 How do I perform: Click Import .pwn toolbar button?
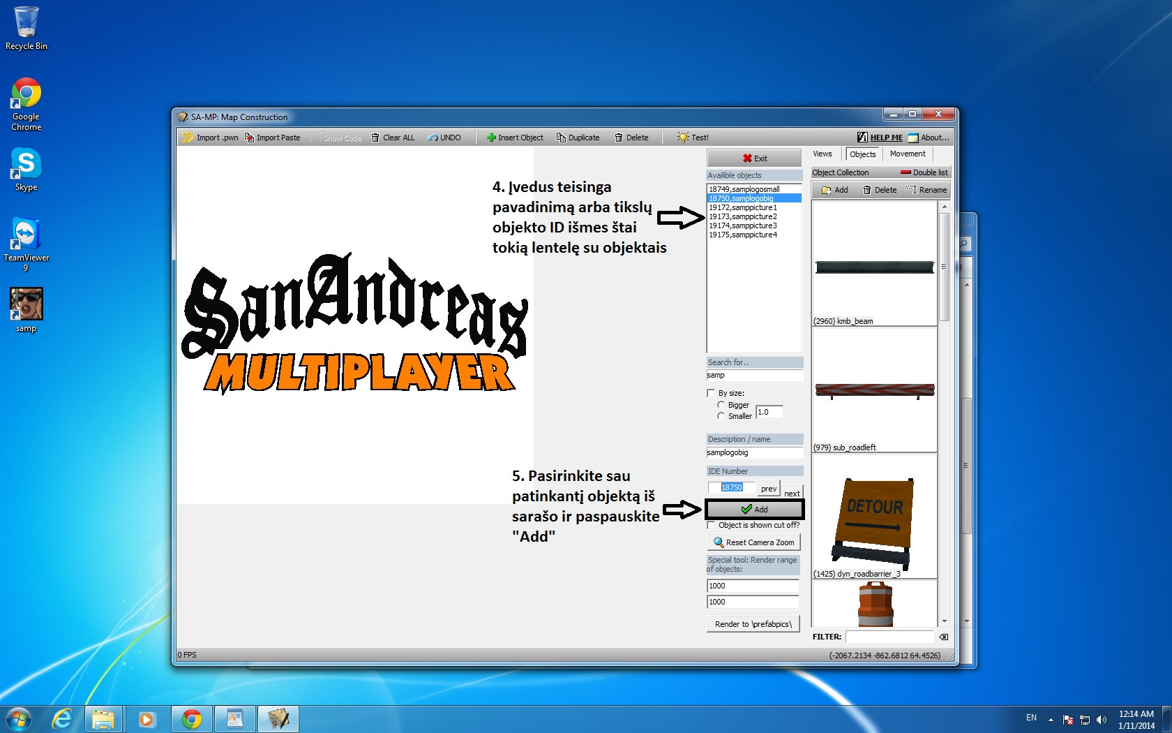[210, 138]
